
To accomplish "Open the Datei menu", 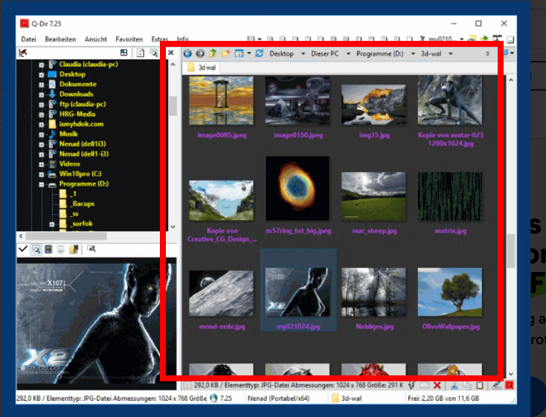I will click(x=28, y=39).
